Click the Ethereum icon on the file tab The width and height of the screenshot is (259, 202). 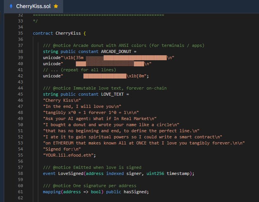[11, 6]
